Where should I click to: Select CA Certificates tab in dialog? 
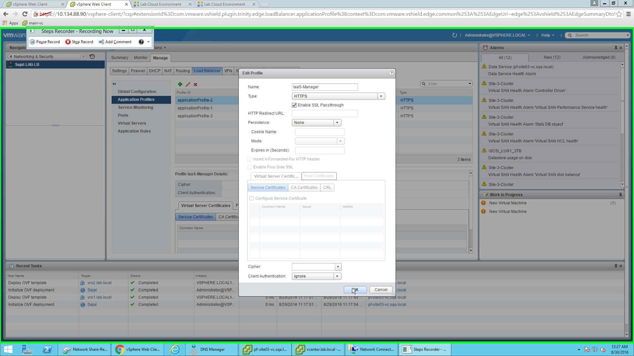pos(304,187)
